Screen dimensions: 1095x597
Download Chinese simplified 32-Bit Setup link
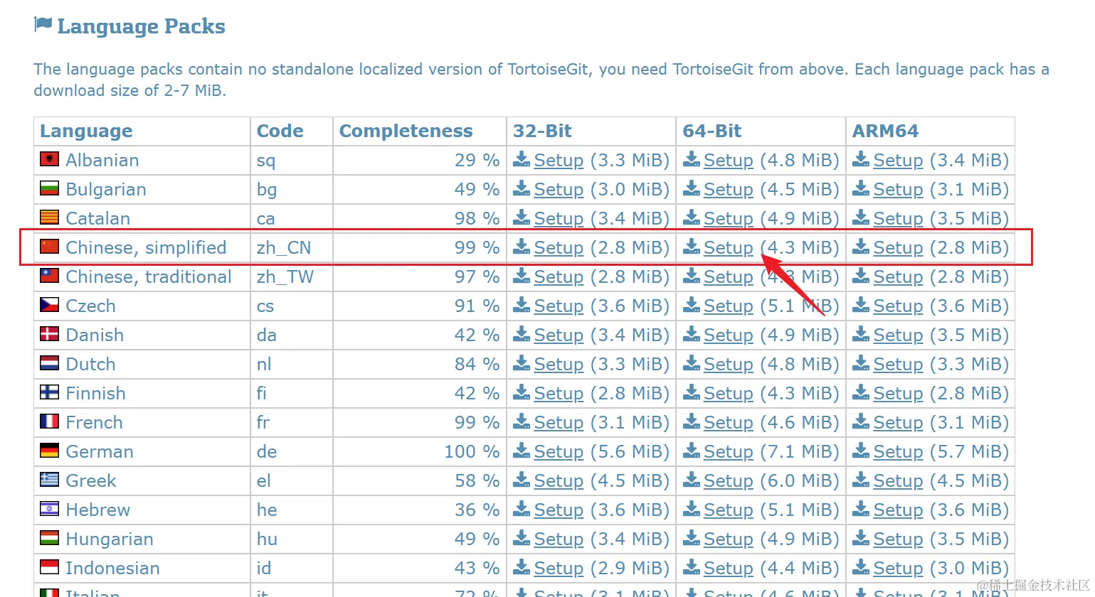[x=559, y=247]
